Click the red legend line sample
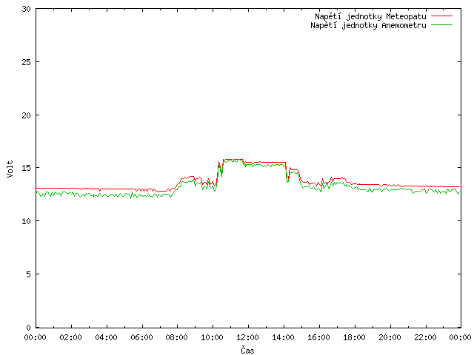 [x=441, y=16]
